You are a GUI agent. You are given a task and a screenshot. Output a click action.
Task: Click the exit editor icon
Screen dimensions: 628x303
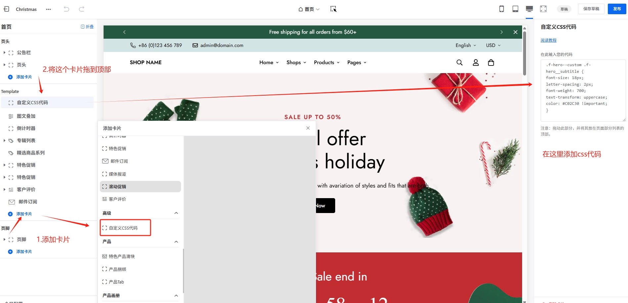(x=6, y=9)
